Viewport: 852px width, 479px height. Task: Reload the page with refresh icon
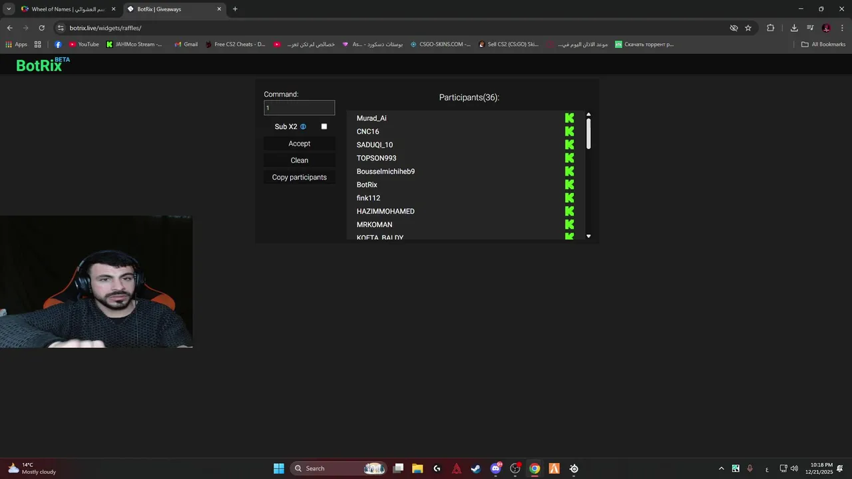point(41,28)
